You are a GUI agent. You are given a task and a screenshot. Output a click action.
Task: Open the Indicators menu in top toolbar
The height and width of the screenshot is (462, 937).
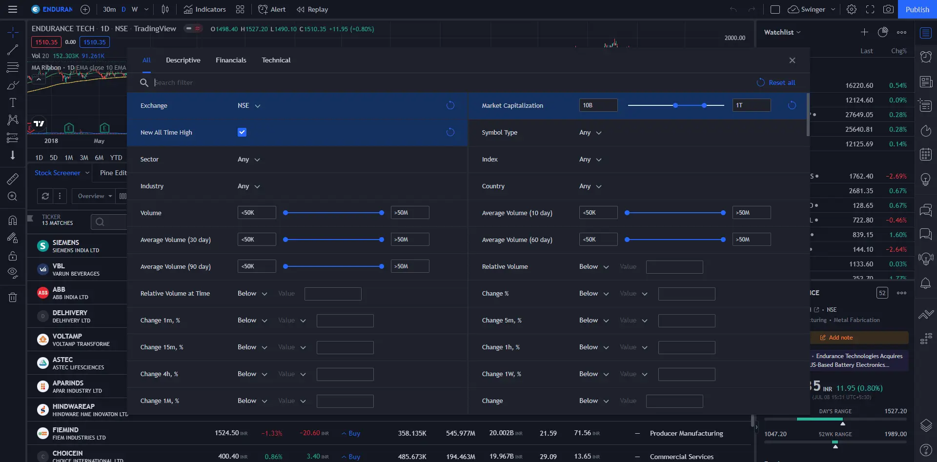point(204,9)
